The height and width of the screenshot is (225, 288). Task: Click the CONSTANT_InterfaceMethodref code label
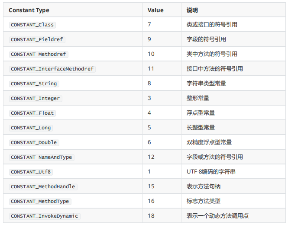click(x=52, y=69)
